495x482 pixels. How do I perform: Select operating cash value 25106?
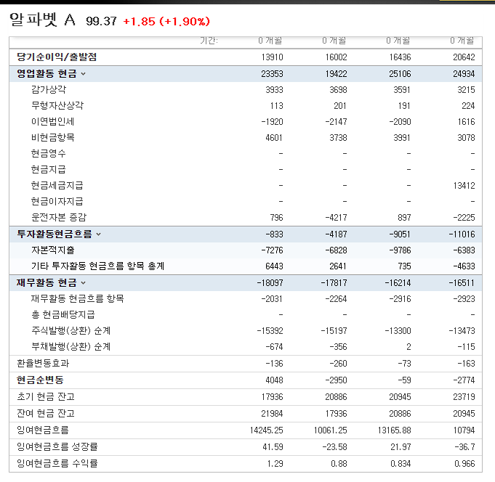click(x=400, y=74)
